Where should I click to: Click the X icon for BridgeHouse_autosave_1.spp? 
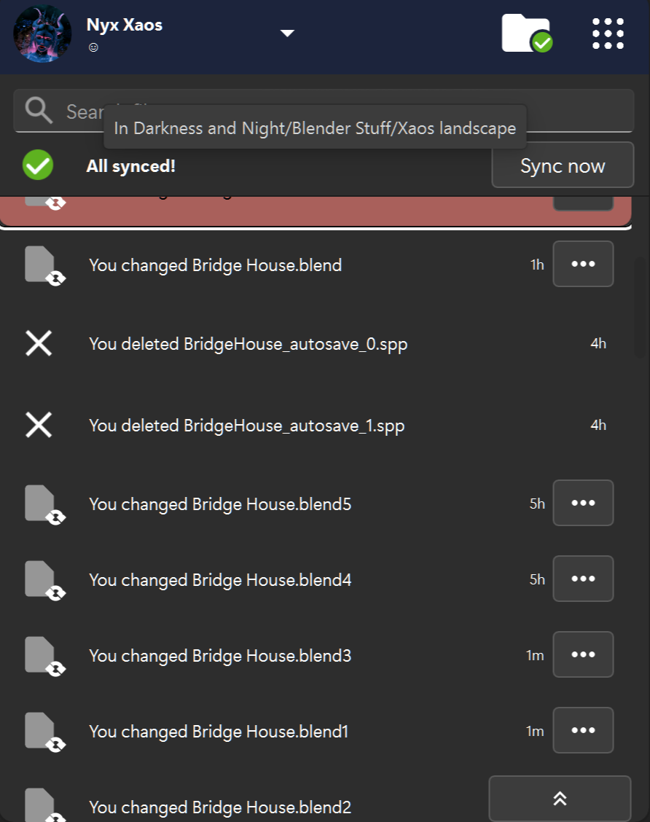click(x=39, y=425)
